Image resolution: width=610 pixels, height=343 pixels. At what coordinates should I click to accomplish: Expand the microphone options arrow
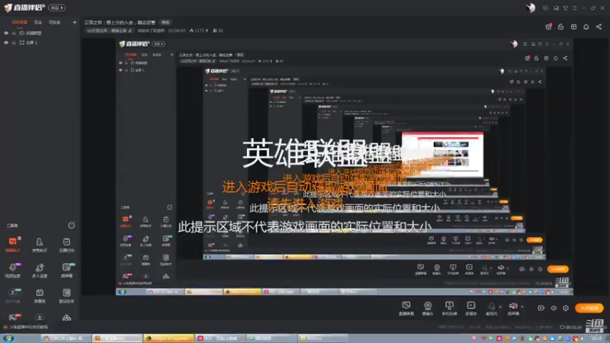pyautogui.click(x=500, y=307)
